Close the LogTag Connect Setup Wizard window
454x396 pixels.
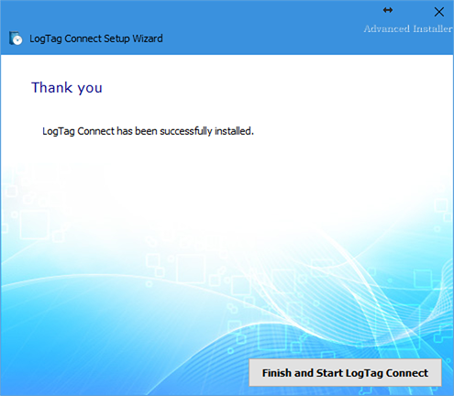coord(439,12)
